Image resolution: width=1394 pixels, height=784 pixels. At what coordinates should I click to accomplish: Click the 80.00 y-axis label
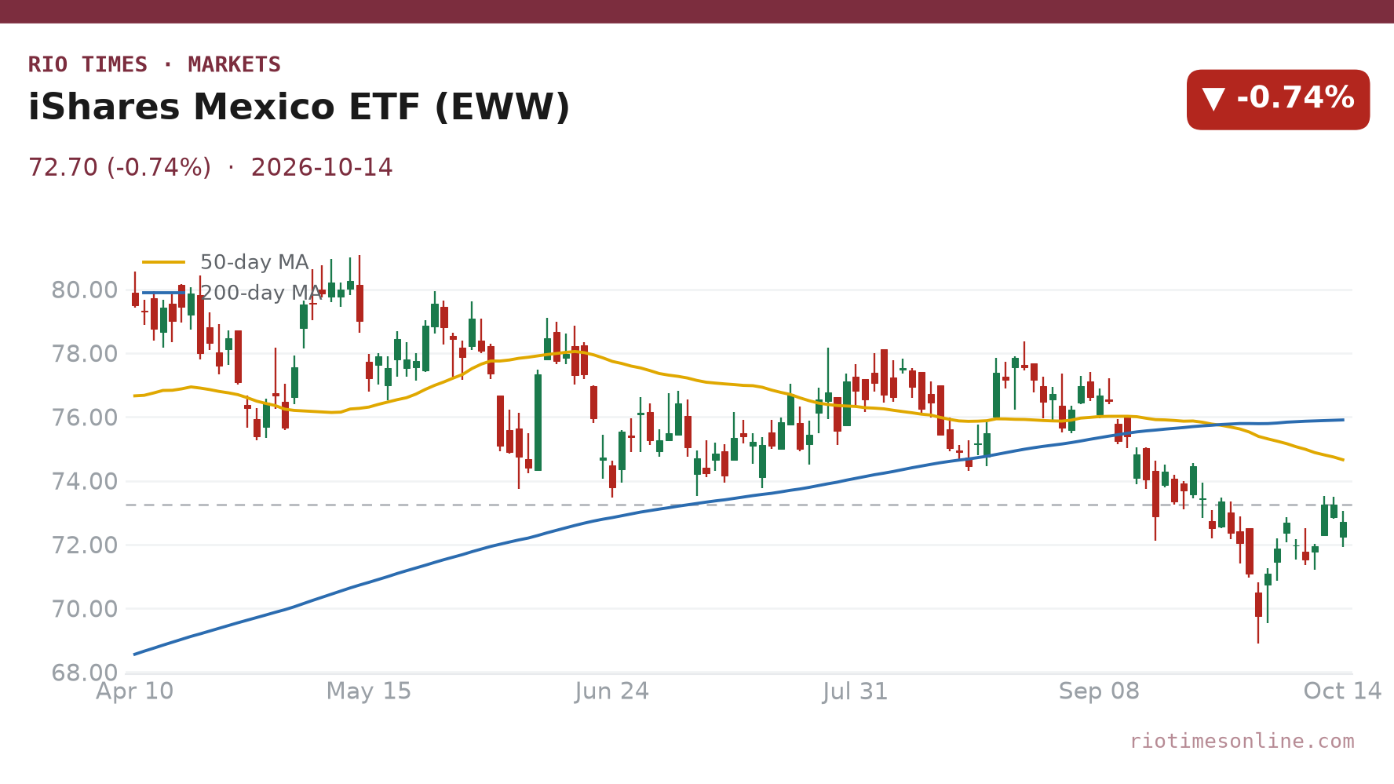pyautogui.click(x=85, y=290)
